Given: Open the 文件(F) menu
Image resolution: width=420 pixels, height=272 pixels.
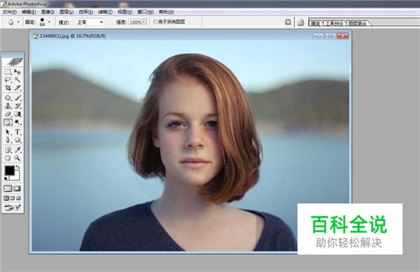Looking at the screenshot, I should tap(10, 12).
